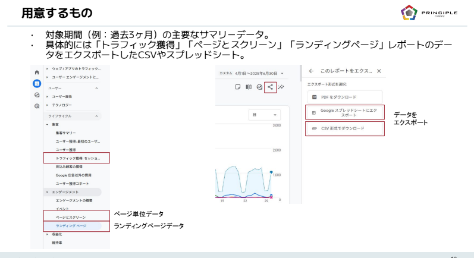This screenshot has width=474, height=258.
Task: Click the share/export report icon
Action: pos(270,87)
